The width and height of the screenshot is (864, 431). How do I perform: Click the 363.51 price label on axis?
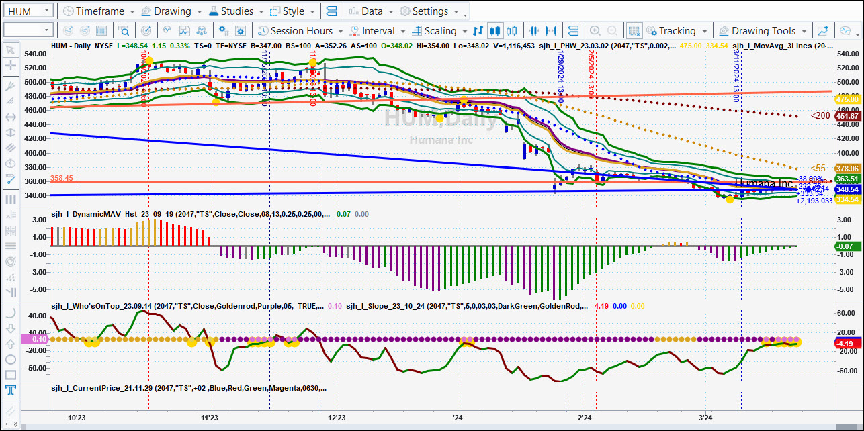[x=847, y=179]
